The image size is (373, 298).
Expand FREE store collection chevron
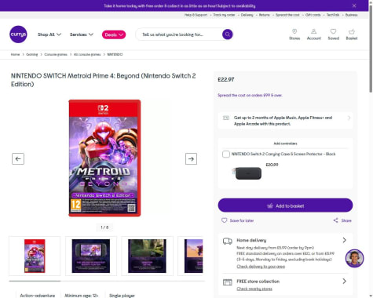pos(344,282)
